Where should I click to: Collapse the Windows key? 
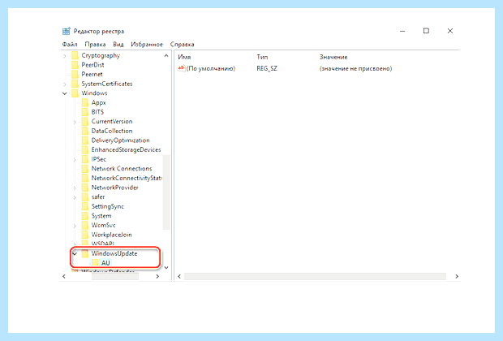point(65,93)
